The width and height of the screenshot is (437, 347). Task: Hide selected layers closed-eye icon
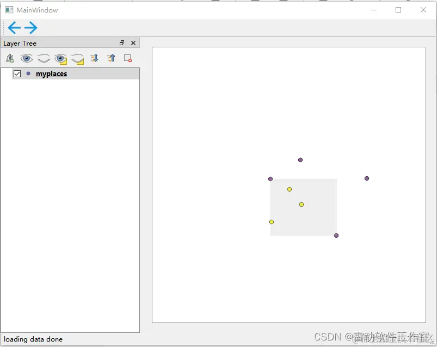point(78,59)
